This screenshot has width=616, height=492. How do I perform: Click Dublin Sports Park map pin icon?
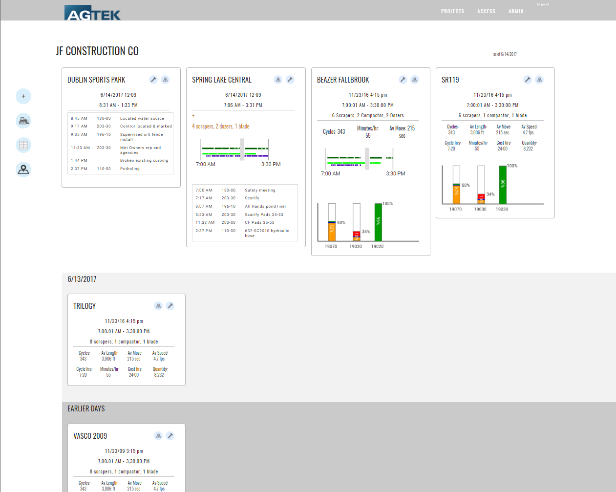pos(166,80)
